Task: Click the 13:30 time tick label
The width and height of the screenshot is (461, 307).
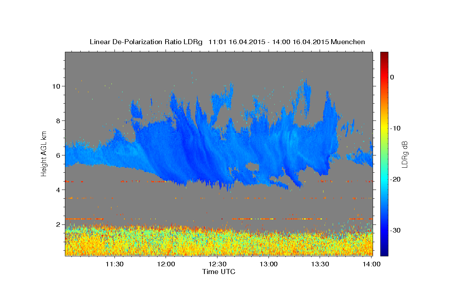Action: coord(320,264)
